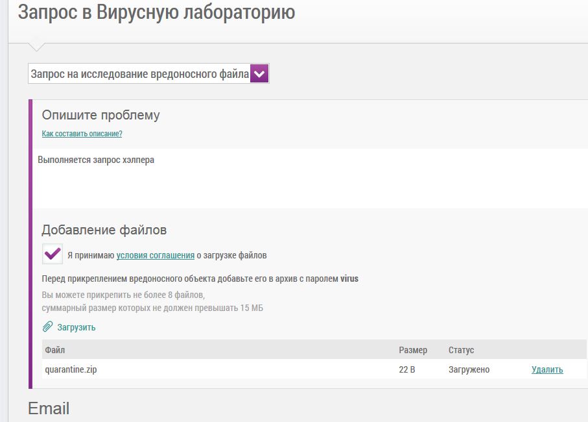Click the "Файл" column header
This screenshot has height=422, width=588.
coord(54,350)
